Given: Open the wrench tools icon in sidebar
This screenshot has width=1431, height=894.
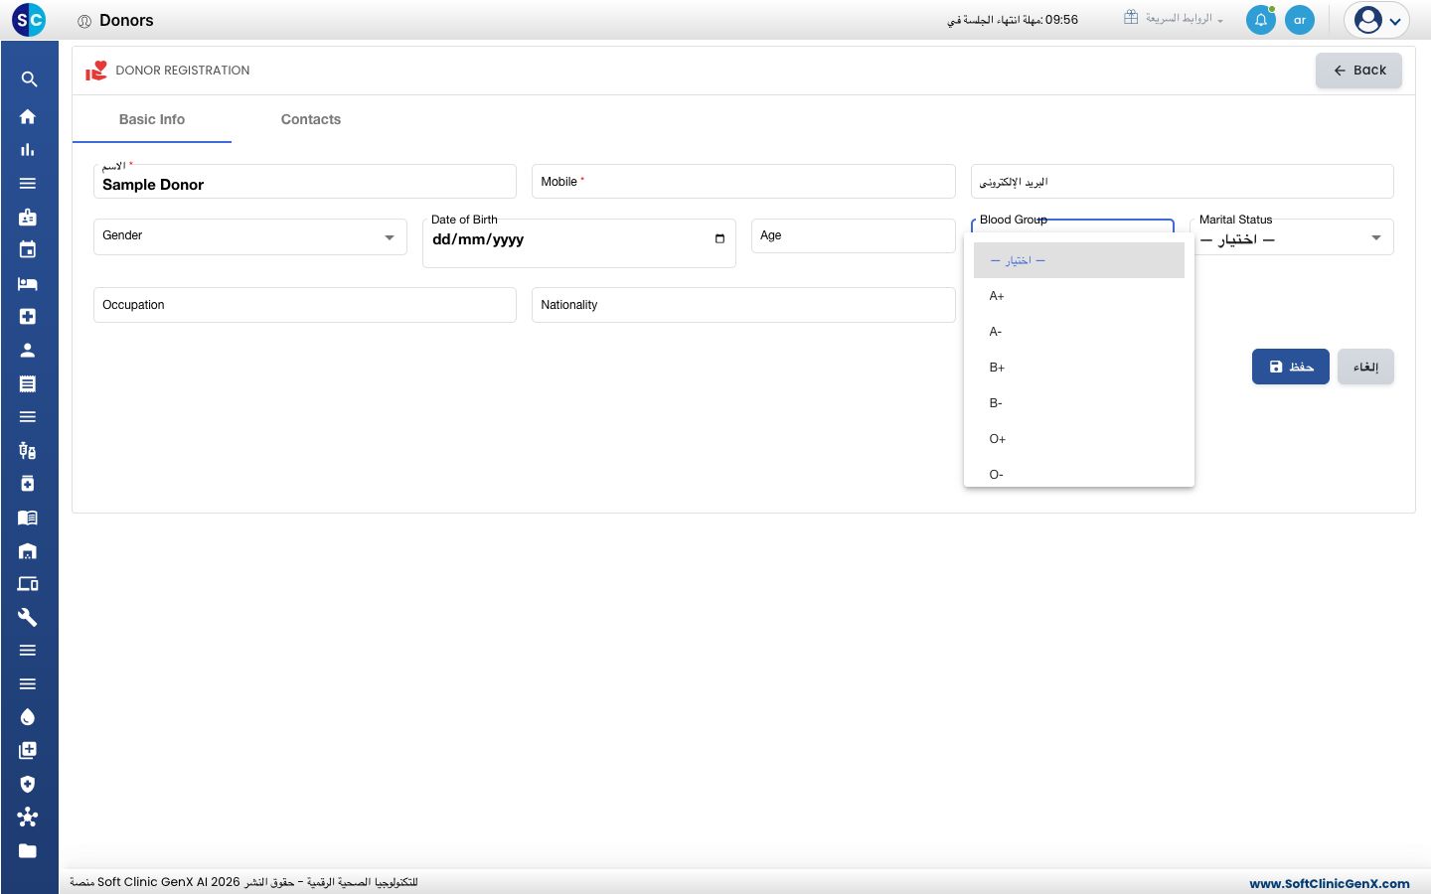Looking at the screenshot, I should [x=28, y=617].
